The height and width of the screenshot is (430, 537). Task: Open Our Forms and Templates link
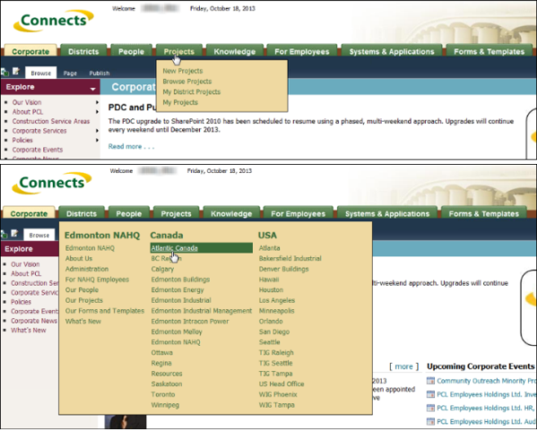tap(105, 311)
